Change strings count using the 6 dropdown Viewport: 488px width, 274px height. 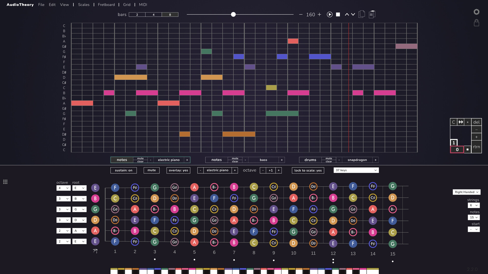(x=474, y=205)
